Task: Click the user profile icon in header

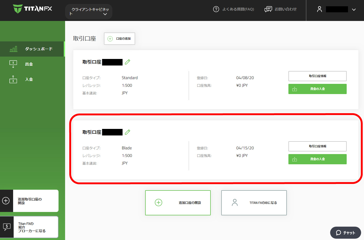Action: 319,9
